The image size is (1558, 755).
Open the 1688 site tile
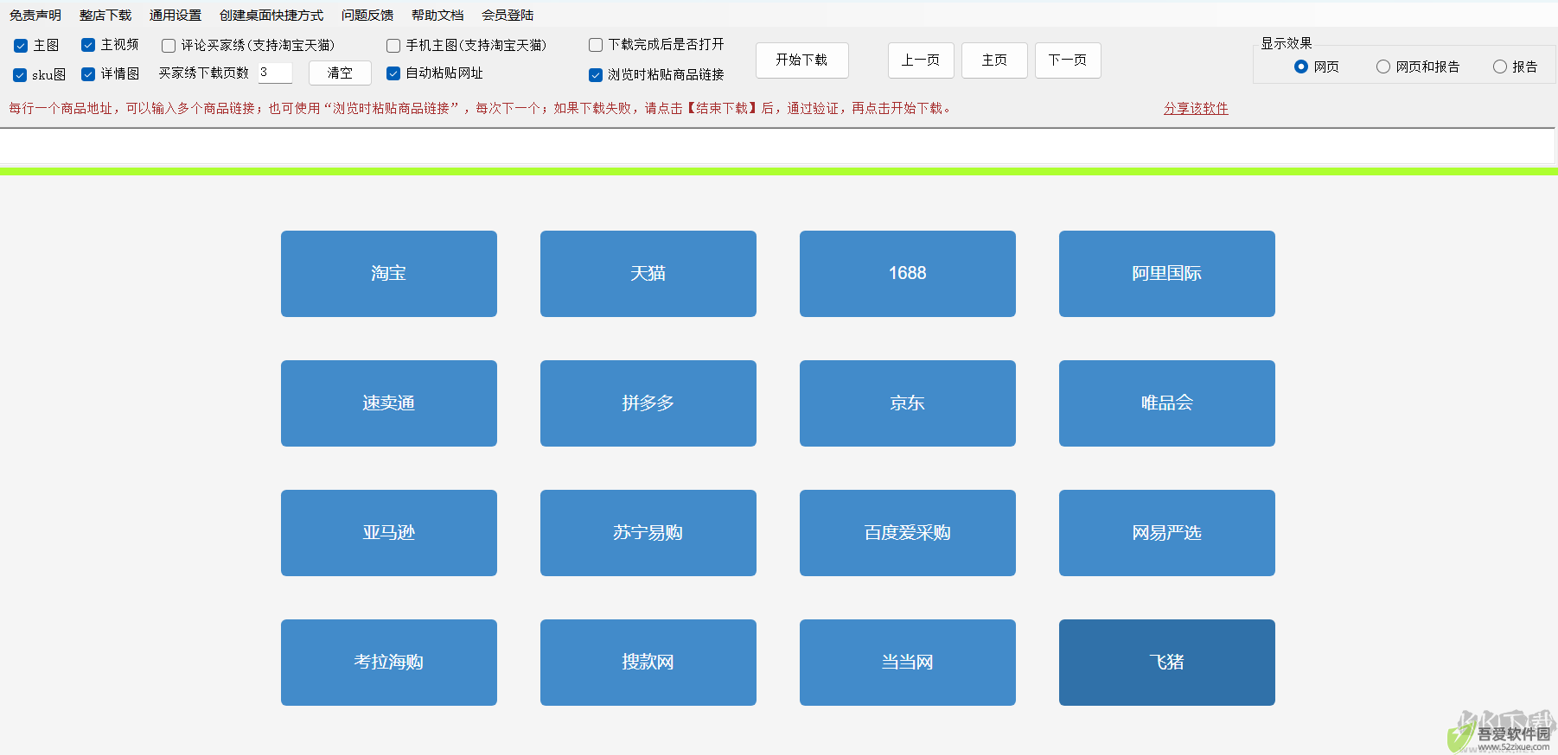[908, 274]
